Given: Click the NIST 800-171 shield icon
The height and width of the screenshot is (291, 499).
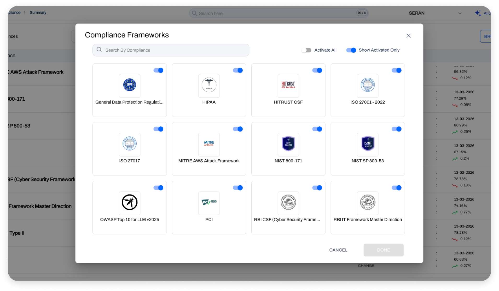Looking at the screenshot, I should click(x=288, y=144).
